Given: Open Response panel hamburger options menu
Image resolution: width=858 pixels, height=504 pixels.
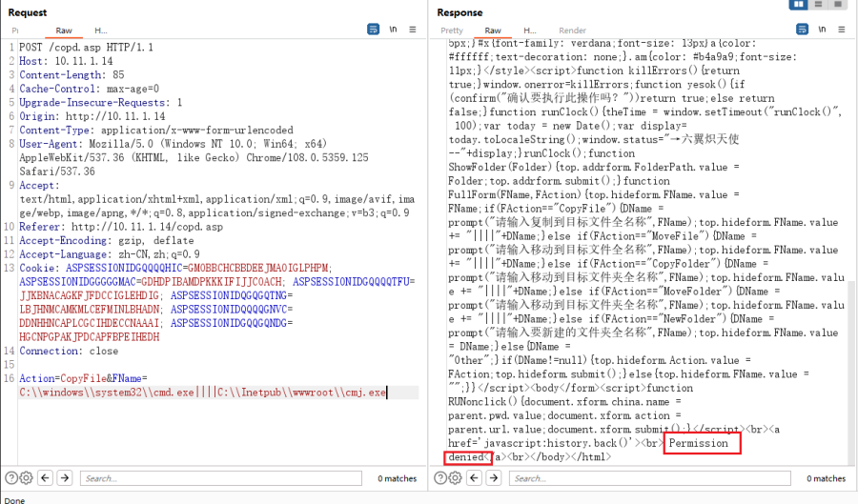Looking at the screenshot, I should (842, 30).
